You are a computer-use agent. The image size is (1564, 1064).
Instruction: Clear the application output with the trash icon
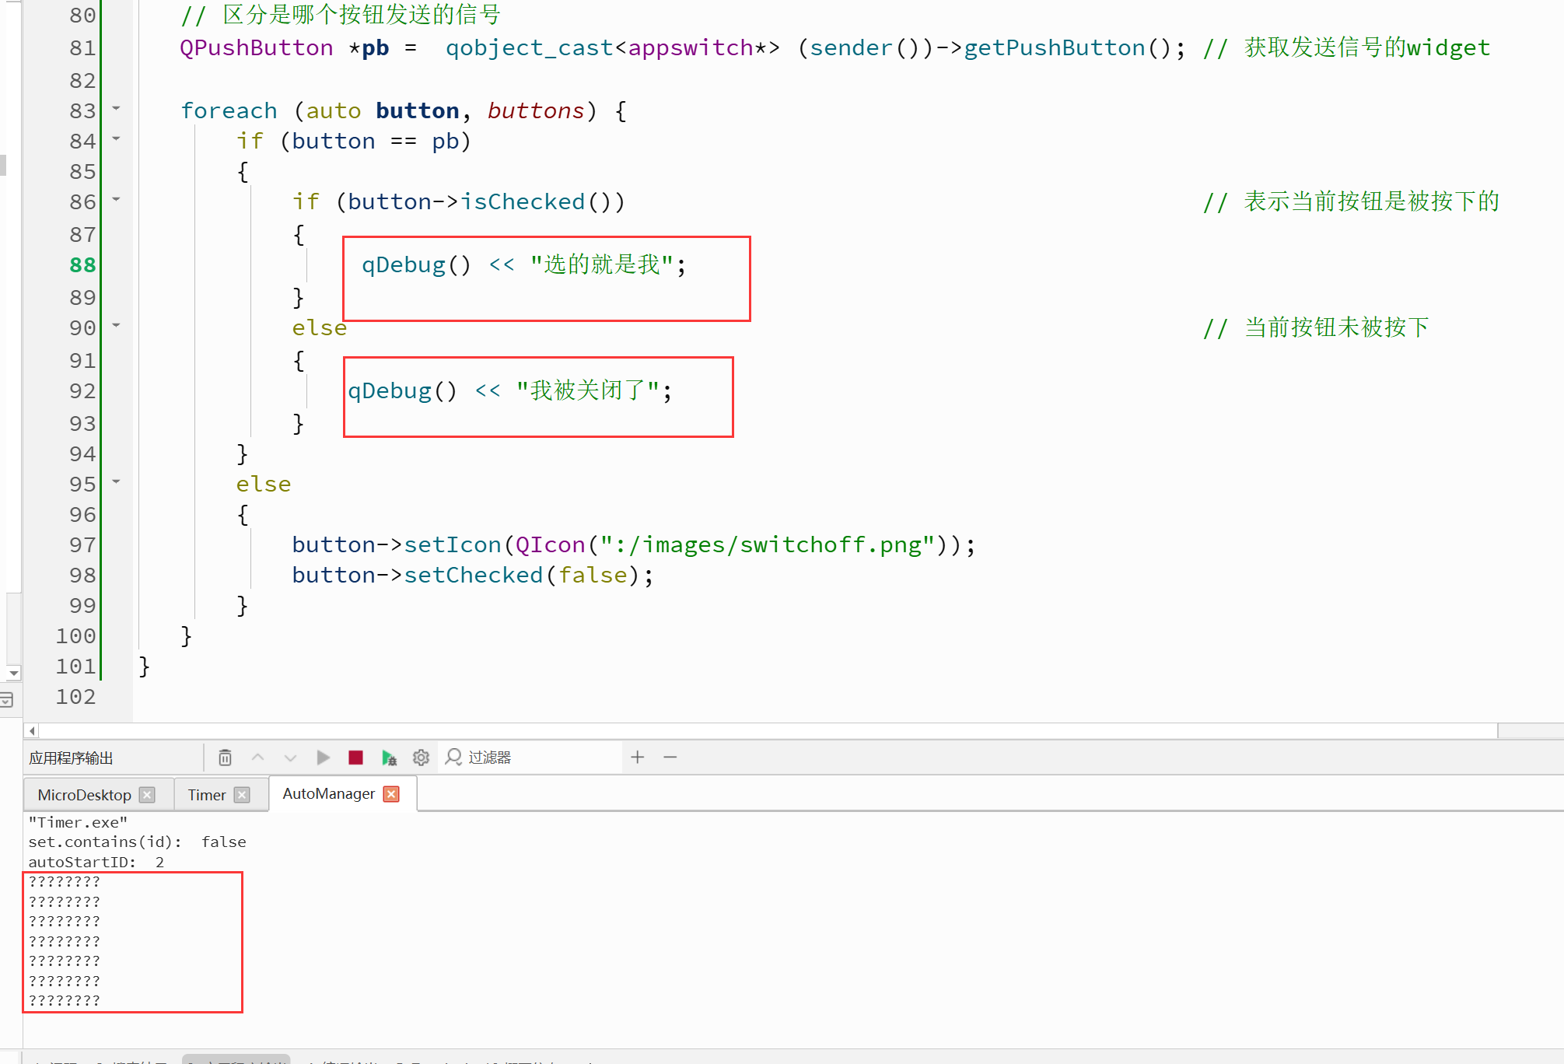click(x=225, y=757)
